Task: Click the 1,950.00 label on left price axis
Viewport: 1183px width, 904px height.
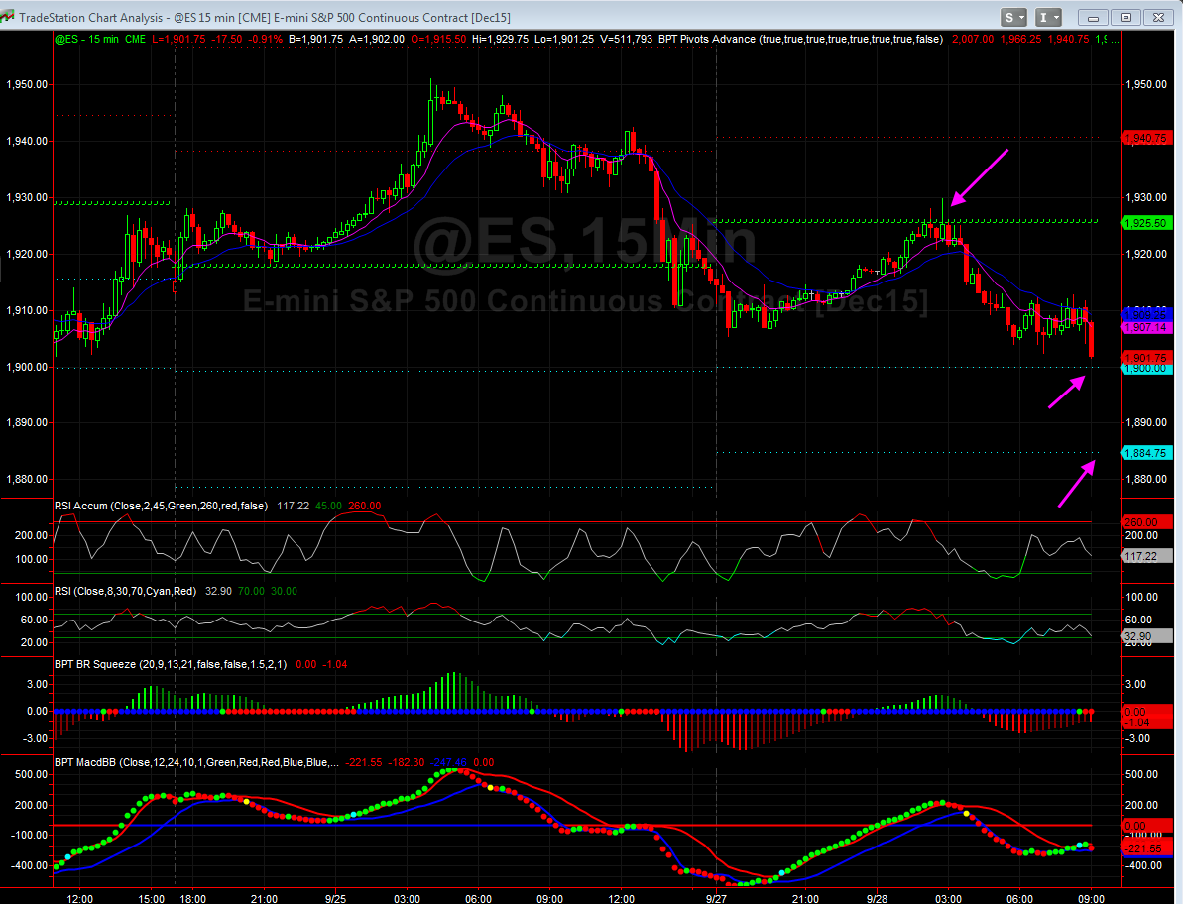Action: (x=27, y=84)
